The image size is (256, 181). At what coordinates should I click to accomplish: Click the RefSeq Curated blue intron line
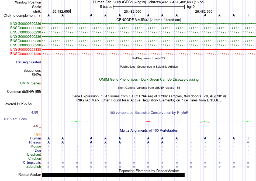click(149, 62)
